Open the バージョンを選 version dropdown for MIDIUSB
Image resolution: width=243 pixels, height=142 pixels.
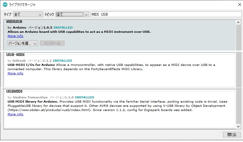(23, 43)
